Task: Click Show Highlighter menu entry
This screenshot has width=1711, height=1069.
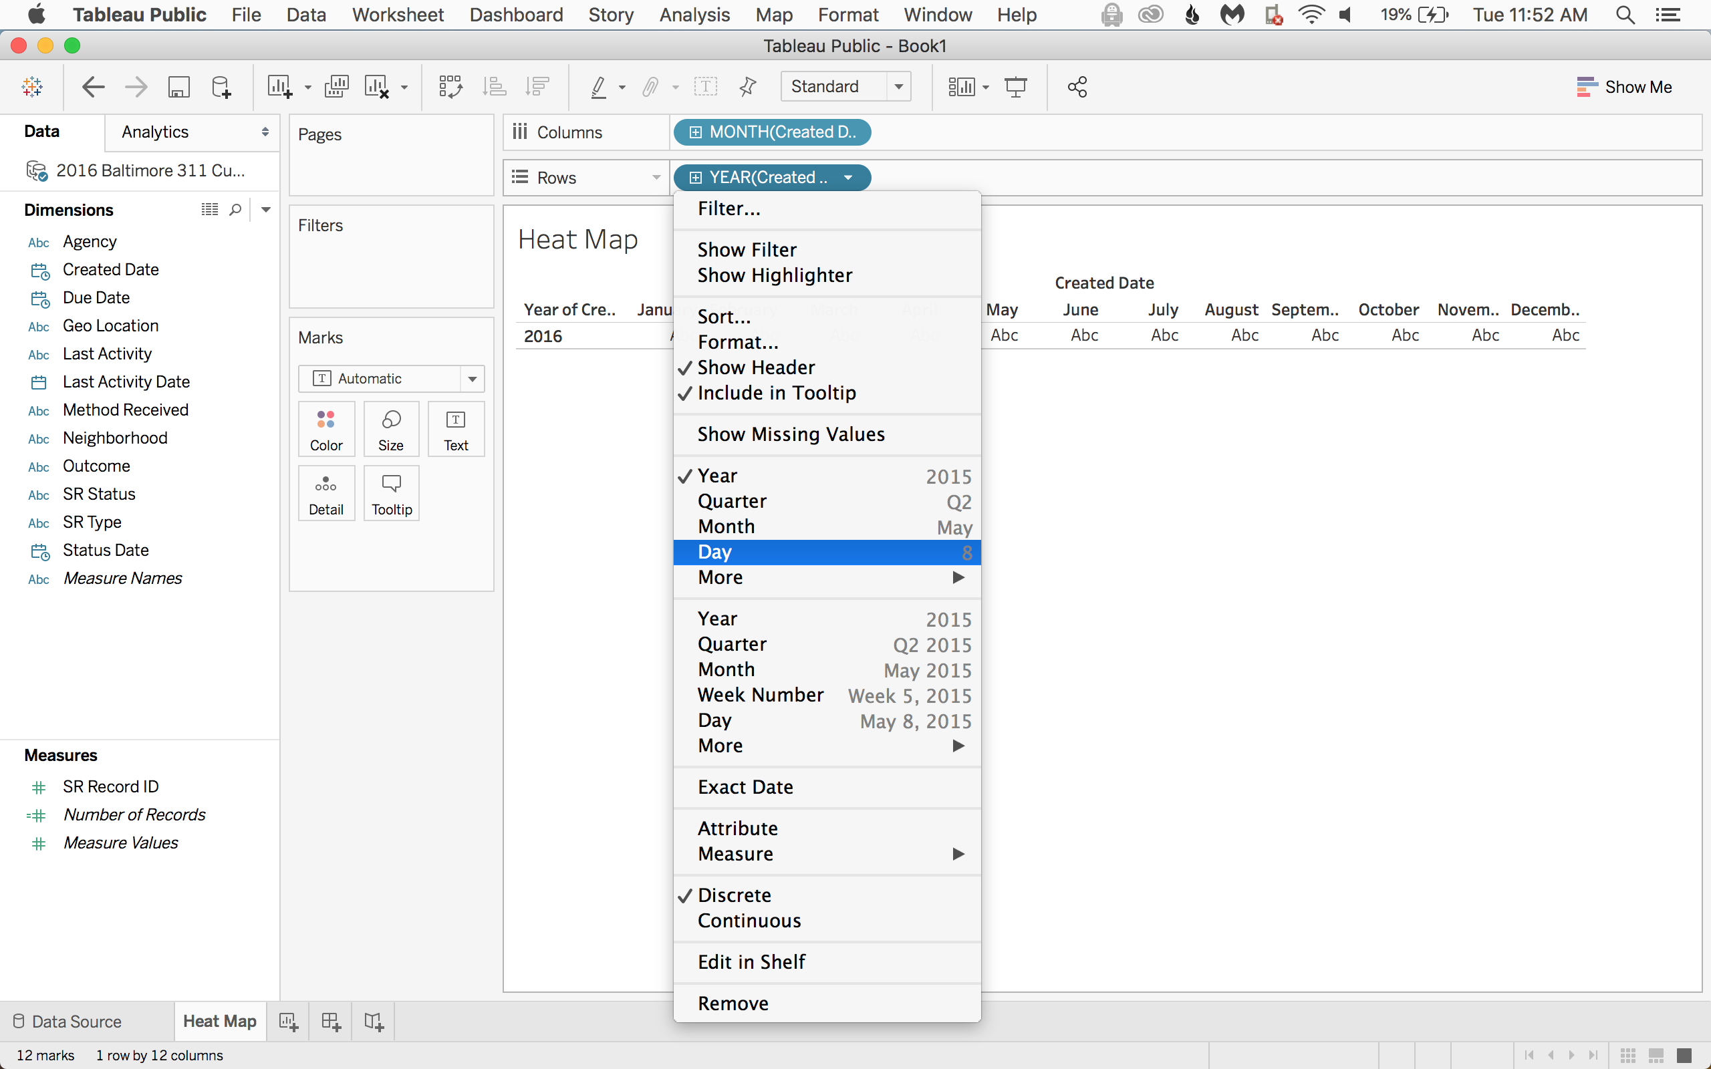Action: (827, 275)
